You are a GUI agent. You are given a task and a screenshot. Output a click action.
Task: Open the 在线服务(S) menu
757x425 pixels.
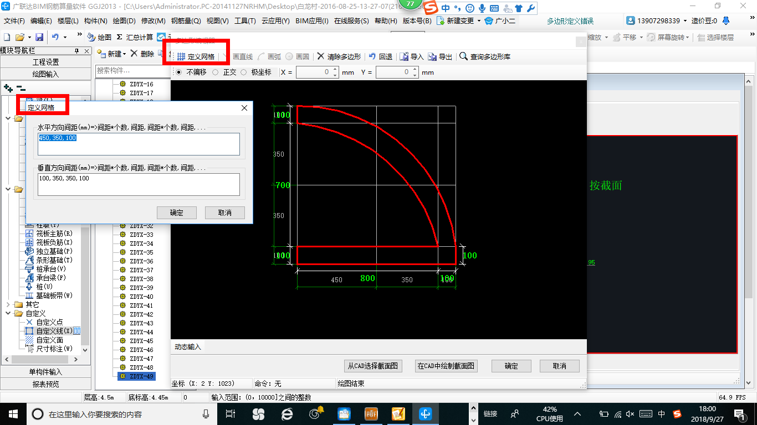coord(351,21)
